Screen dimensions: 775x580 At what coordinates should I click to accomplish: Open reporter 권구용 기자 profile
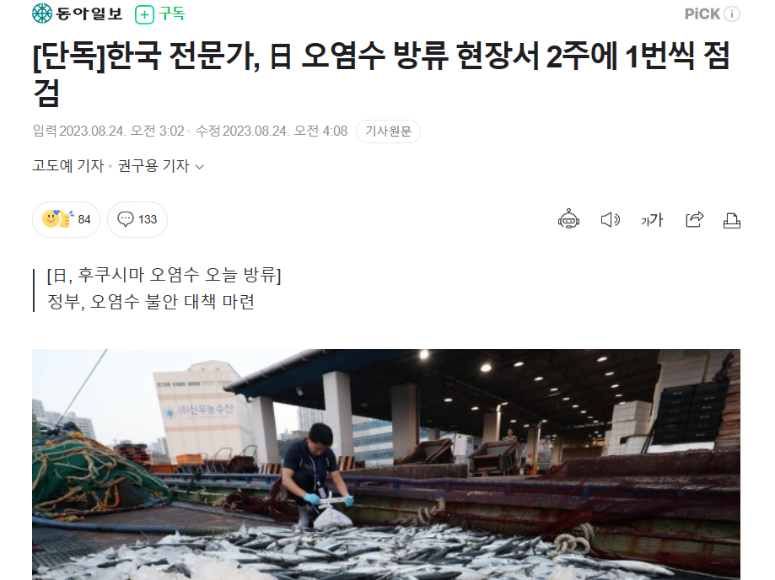tap(153, 165)
